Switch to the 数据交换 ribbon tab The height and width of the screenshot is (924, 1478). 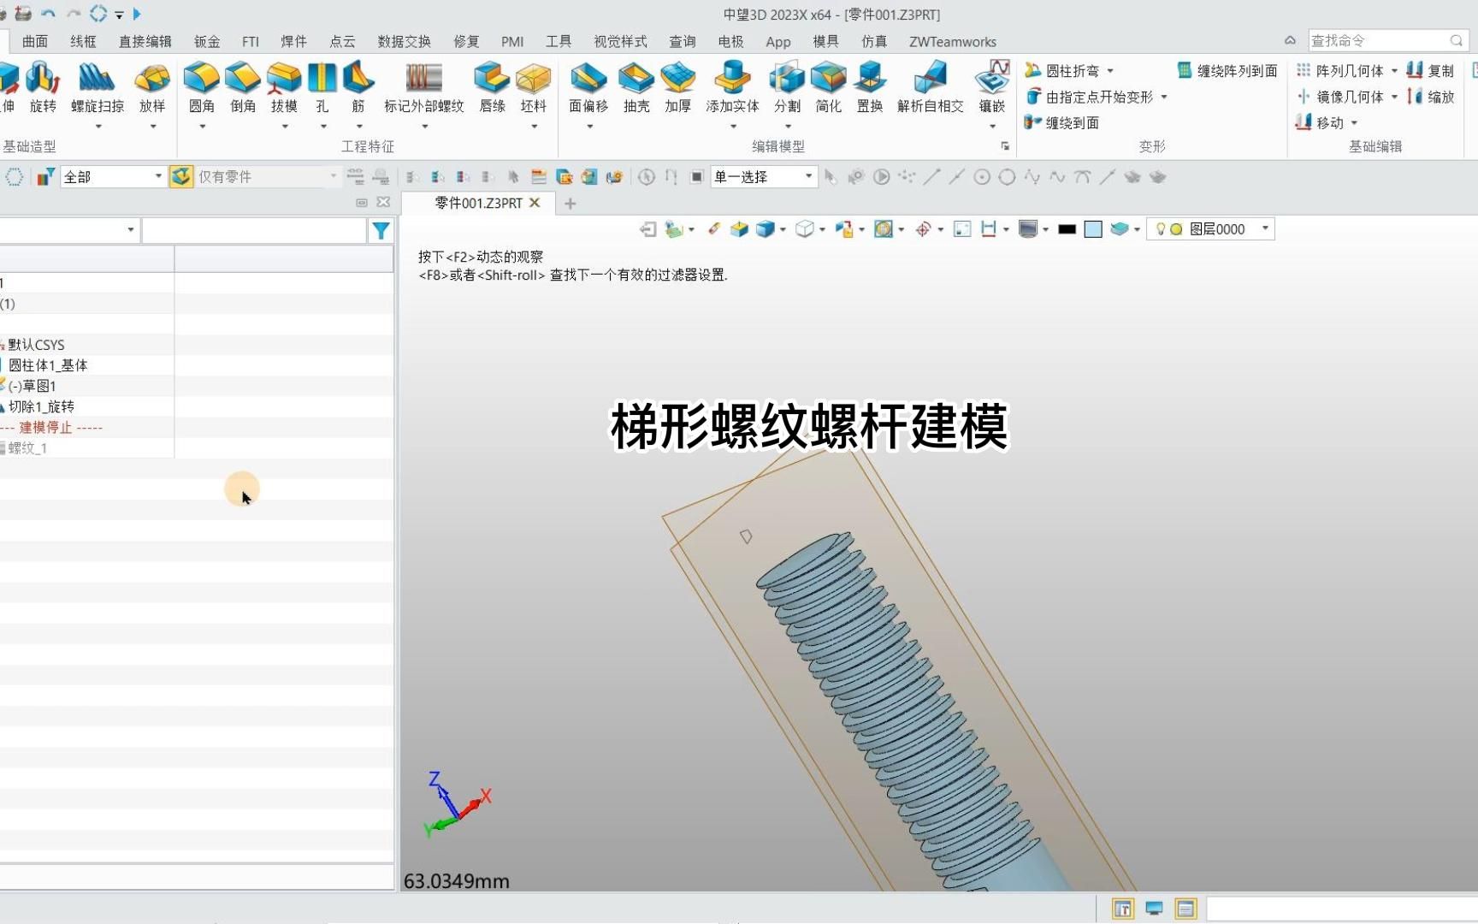(403, 41)
